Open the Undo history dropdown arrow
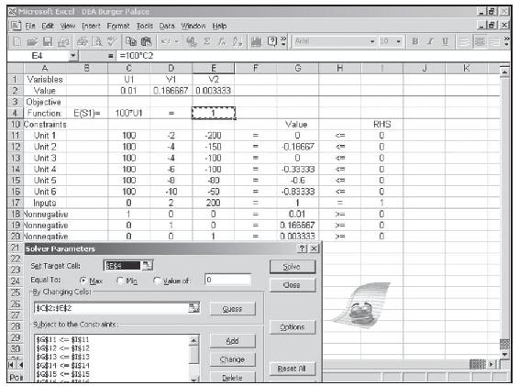Screen dimensions: 519x386 (x=177, y=41)
